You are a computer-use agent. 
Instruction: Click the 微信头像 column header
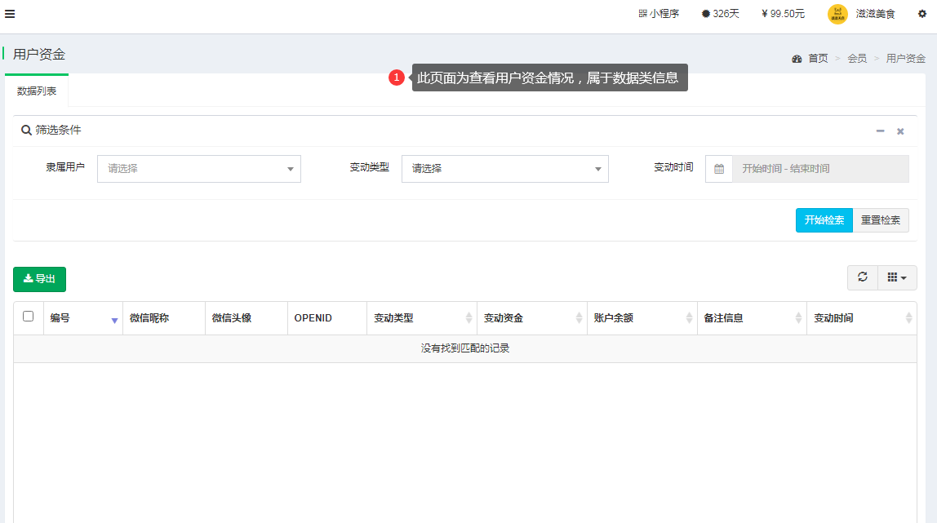(x=246, y=318)
